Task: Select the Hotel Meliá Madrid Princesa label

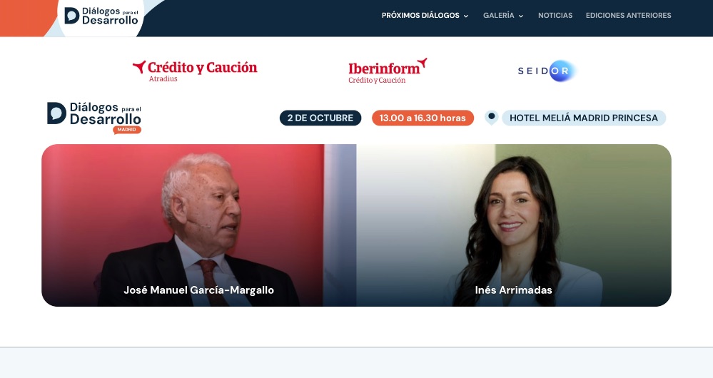Action: click(584, 118)
